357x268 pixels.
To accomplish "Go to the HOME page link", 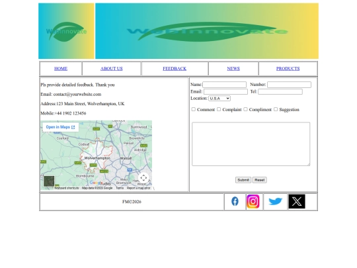I will click(61, 69).
